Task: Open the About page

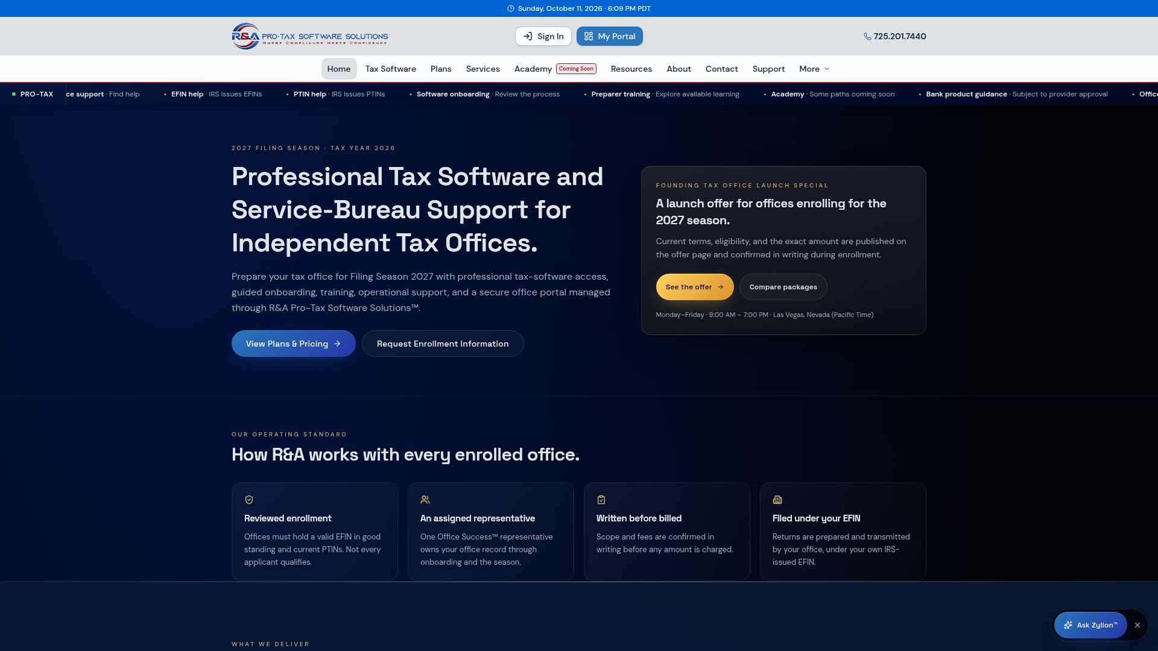Action: 679,69
